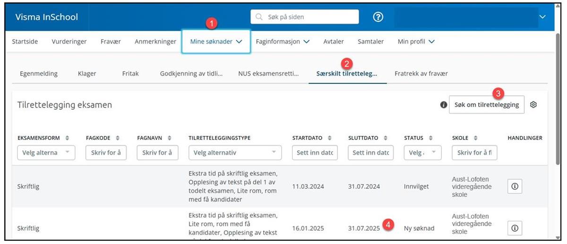Expand user account dropdown chevron
The image size is (567, 244).
click(x=542, y=17)
